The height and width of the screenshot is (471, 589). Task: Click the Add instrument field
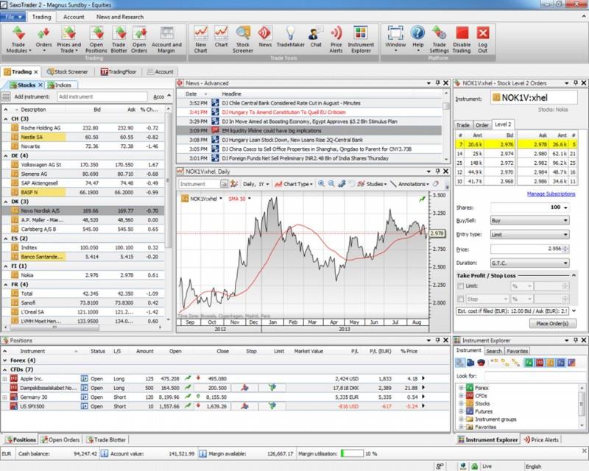point(102,96)
